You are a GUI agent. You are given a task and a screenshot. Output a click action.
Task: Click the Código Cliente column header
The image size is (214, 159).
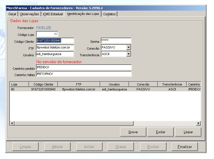pyautogui.click(x=43, y=84)
